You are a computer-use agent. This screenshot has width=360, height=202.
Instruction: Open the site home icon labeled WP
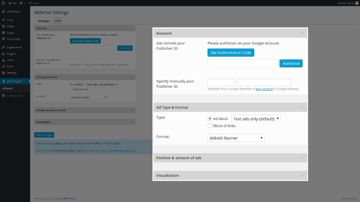(x=12, y=3)
